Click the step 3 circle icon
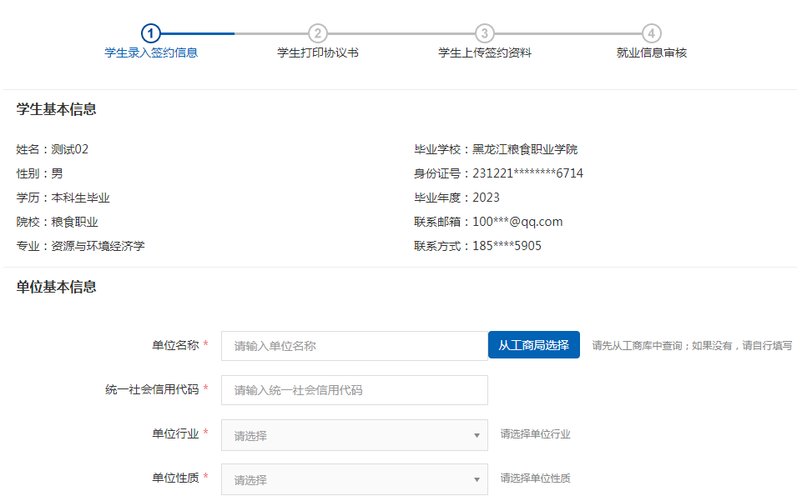The height and width of the screenshot is (496, 797). [x=485, y=33]
